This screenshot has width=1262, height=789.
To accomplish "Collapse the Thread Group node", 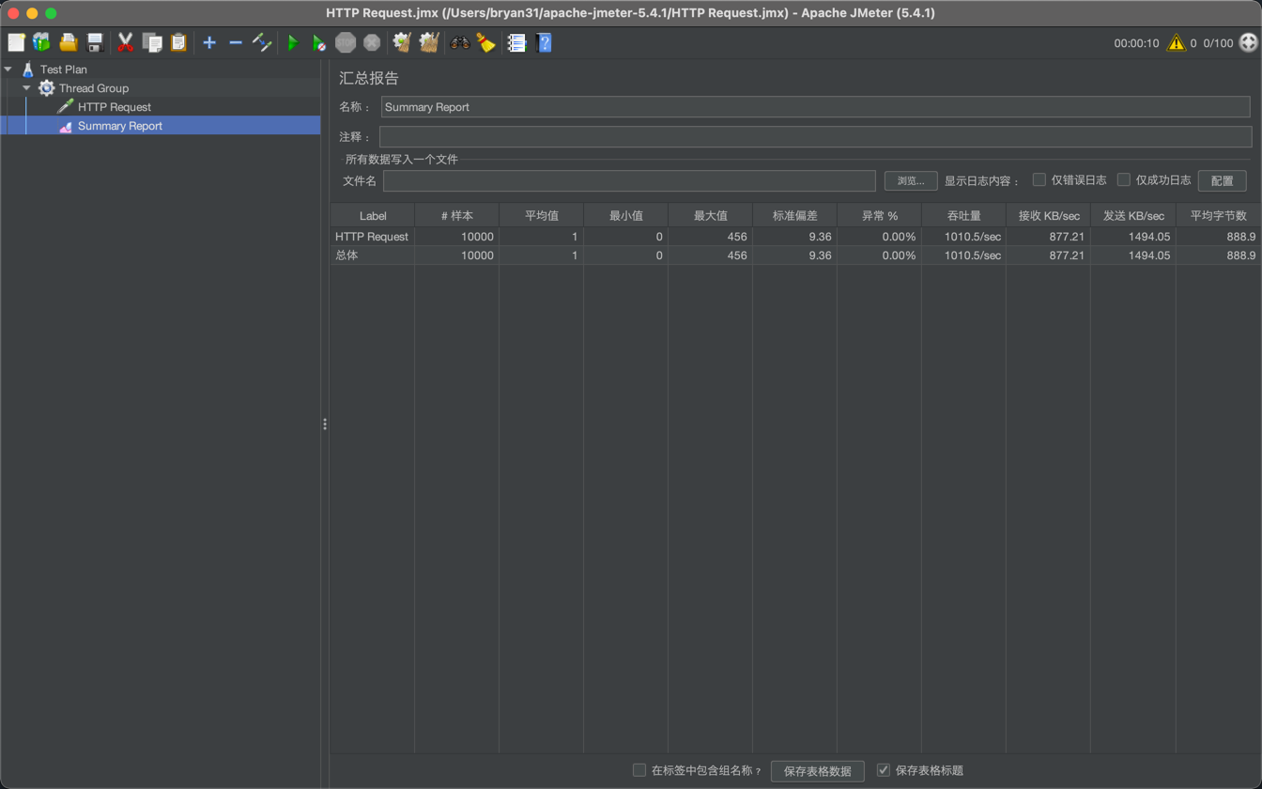I will (x=26, y=87).
